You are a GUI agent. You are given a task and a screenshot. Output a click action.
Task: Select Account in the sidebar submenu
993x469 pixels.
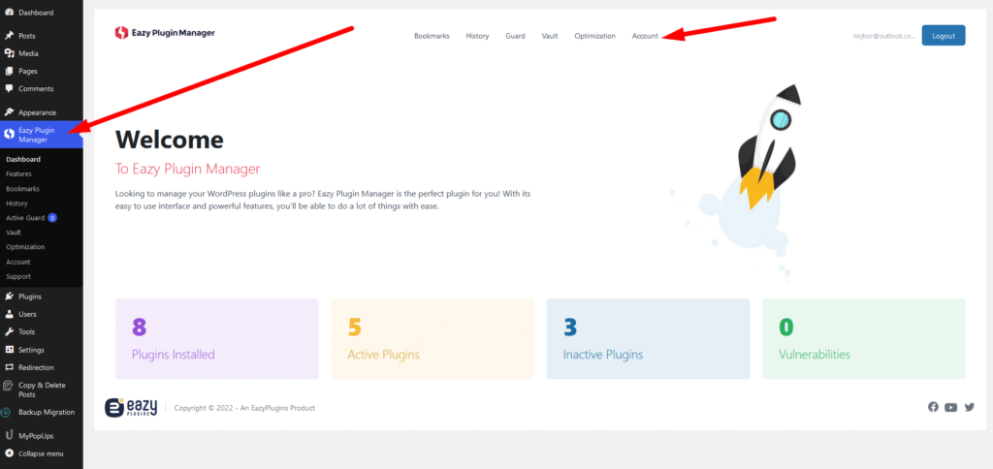17,262
